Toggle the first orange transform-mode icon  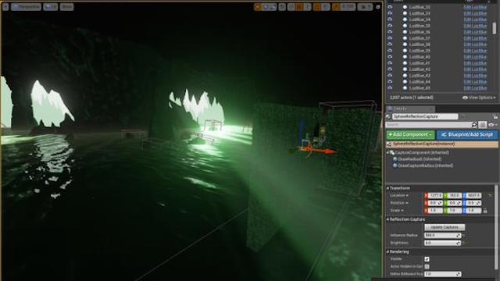click(x=258, y=6)
